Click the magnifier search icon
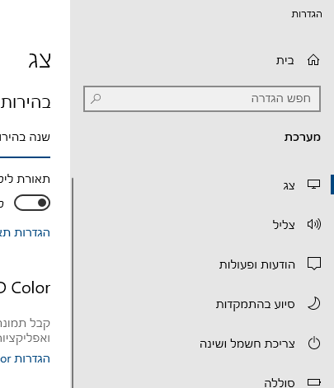This screenshot has height=388, width=334. pyautogui.click(x=96, y=99)
